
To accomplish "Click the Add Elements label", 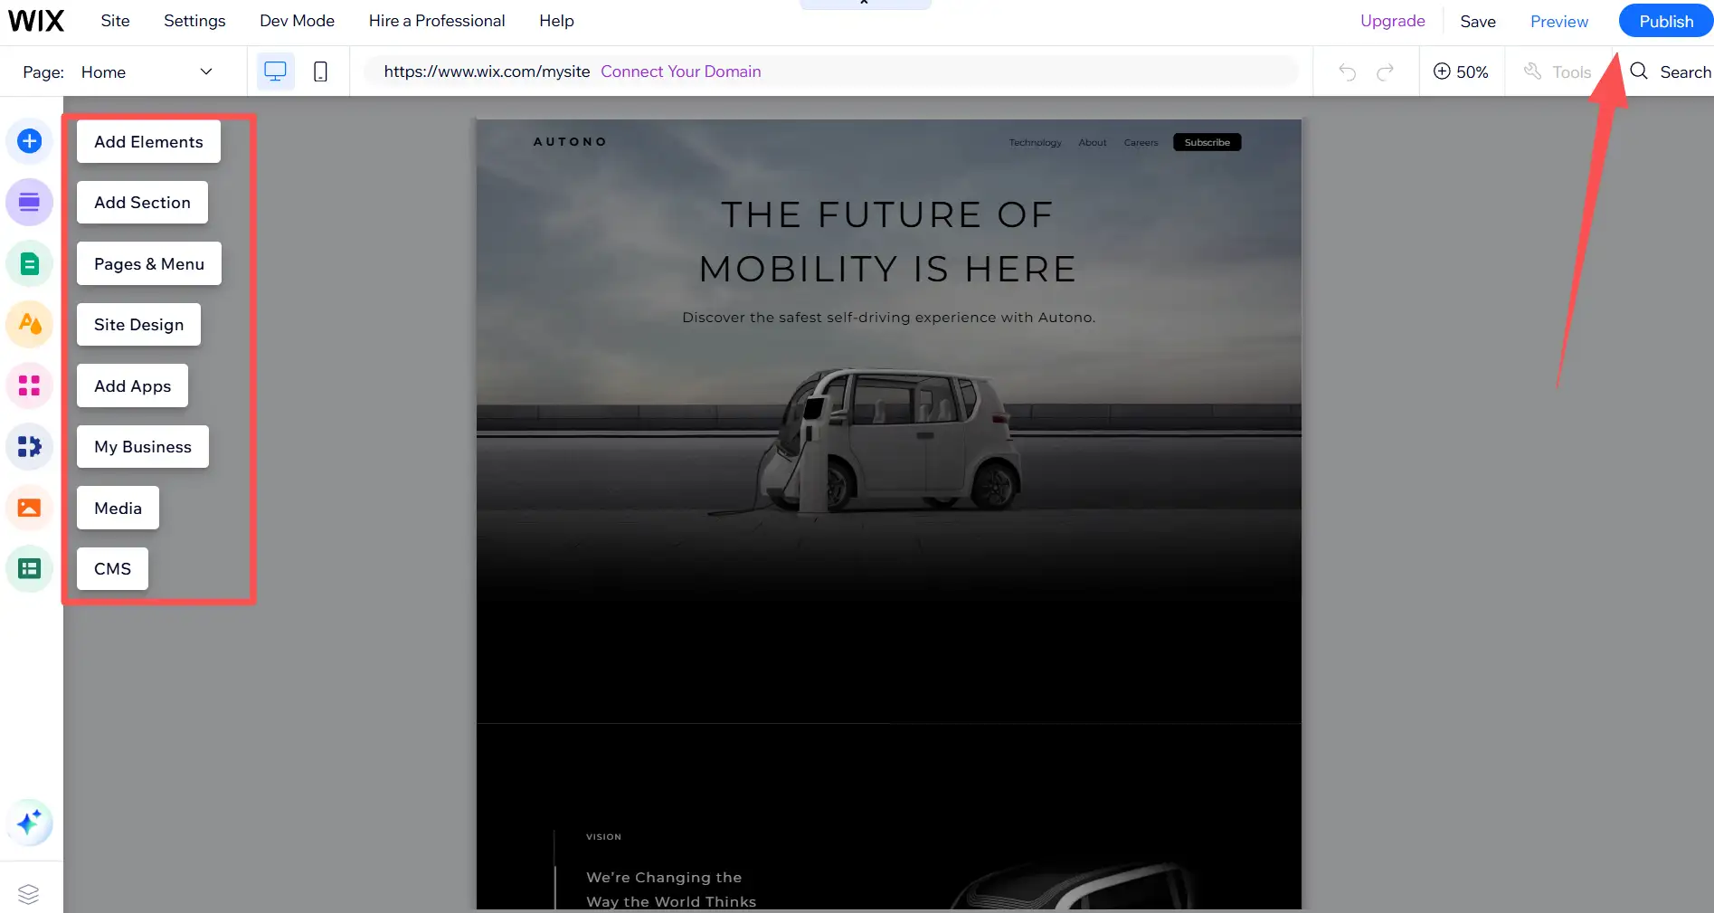I will (x=148, y=141).
